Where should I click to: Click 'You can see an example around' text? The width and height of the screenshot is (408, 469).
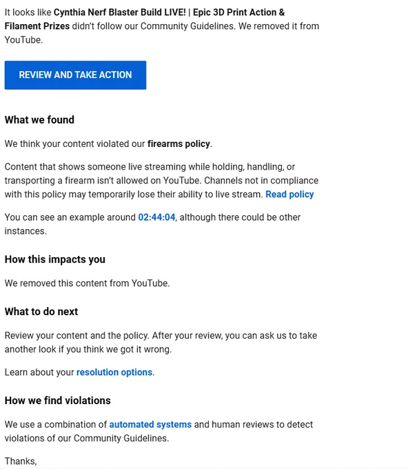70,217
